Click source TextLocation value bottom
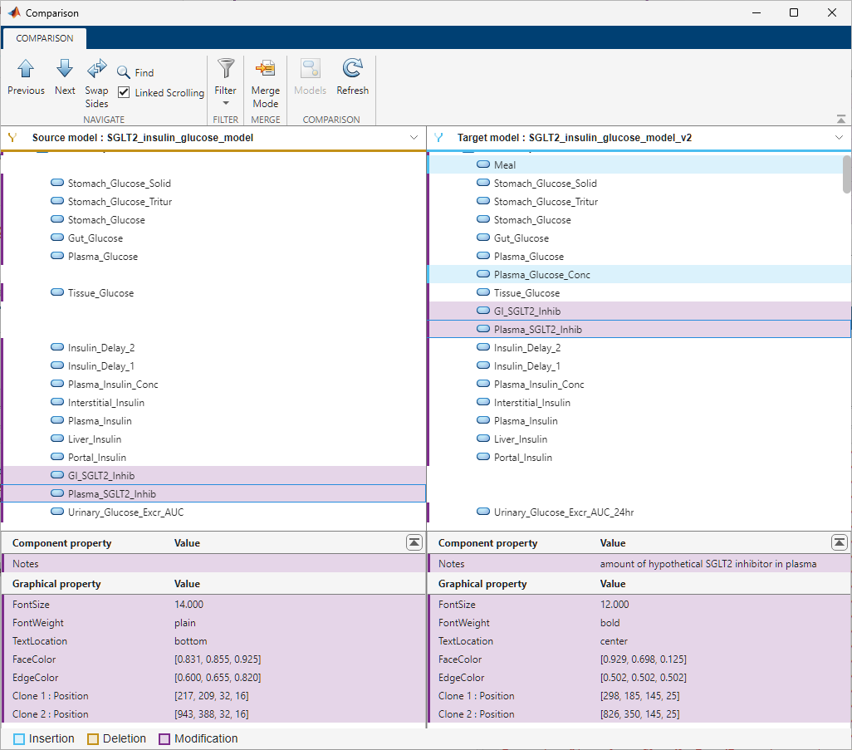852x750 pixels. pos(190,641)
